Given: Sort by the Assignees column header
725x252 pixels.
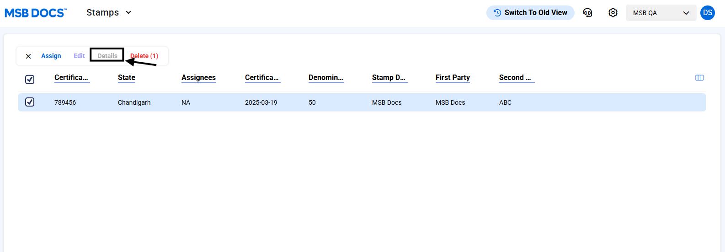Looking at the screenshot, I should (198, 78).
